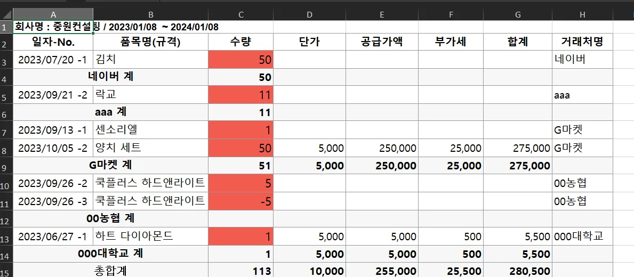Image resolution: width=634 pixels, height=277 pixels.
Task: Click the 000대학교 customer cell
Action: click(x=582, y=236)
